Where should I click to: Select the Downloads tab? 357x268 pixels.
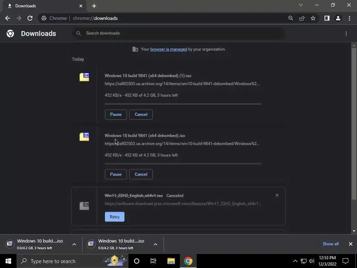tap(44, 6)
